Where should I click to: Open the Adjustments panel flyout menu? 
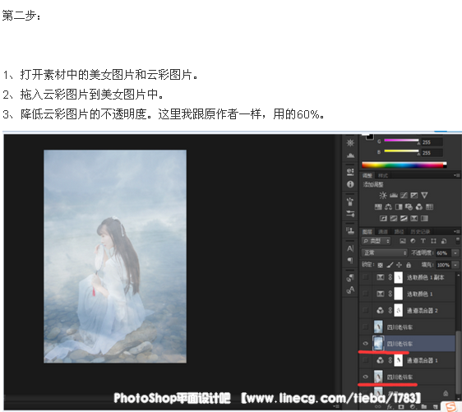coord(457,175)
